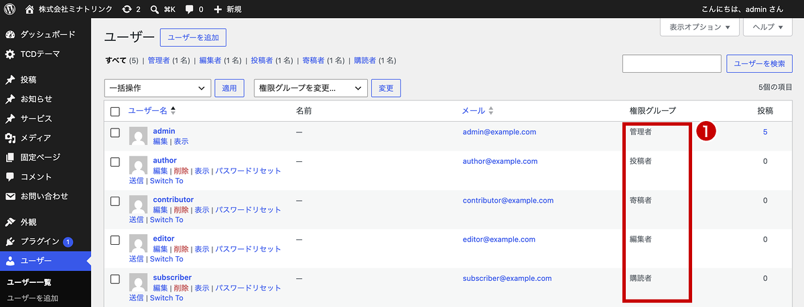Click 編集 under admin user

(x=161, y=142)
